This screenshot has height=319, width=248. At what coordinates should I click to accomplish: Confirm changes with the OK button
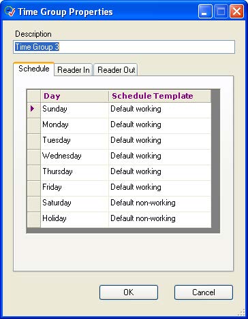click(129, 292)
